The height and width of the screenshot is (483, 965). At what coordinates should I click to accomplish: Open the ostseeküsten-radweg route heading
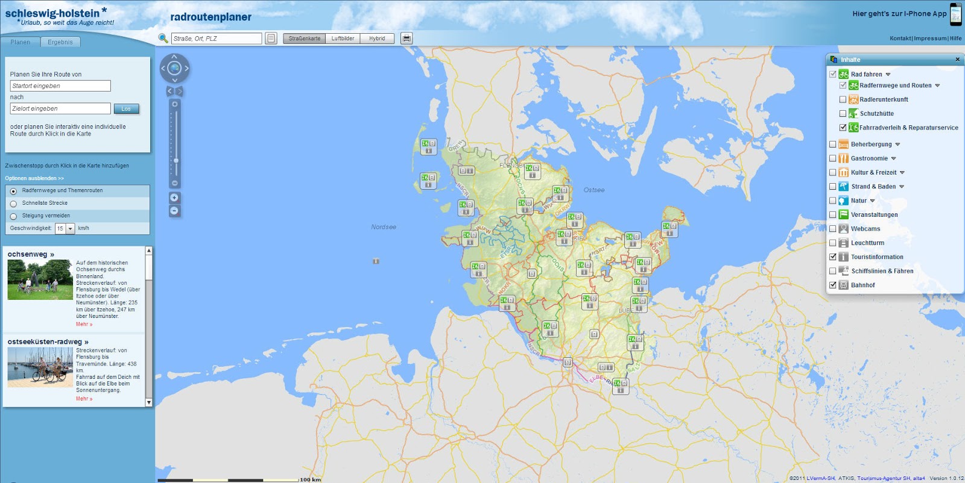tap(48, 341)
